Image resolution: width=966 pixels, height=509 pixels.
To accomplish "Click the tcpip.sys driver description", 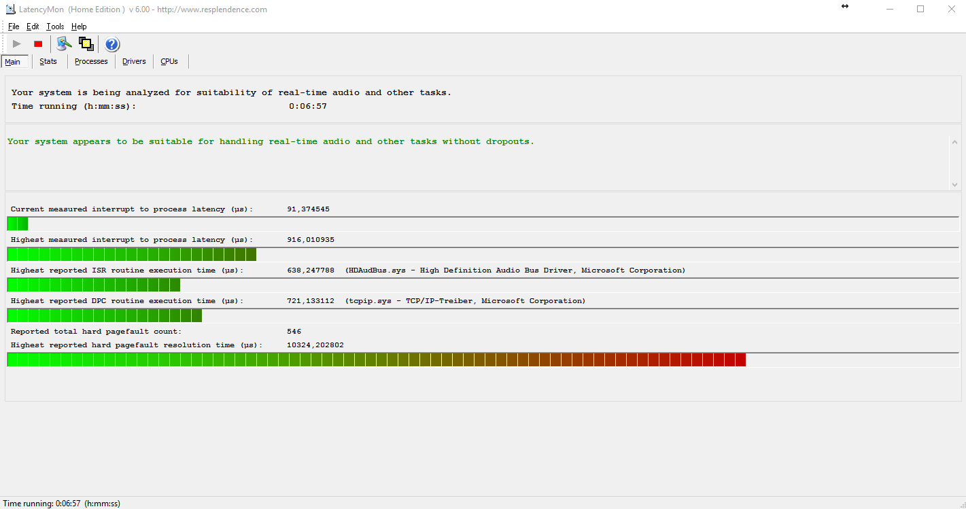I will point(465,301).
